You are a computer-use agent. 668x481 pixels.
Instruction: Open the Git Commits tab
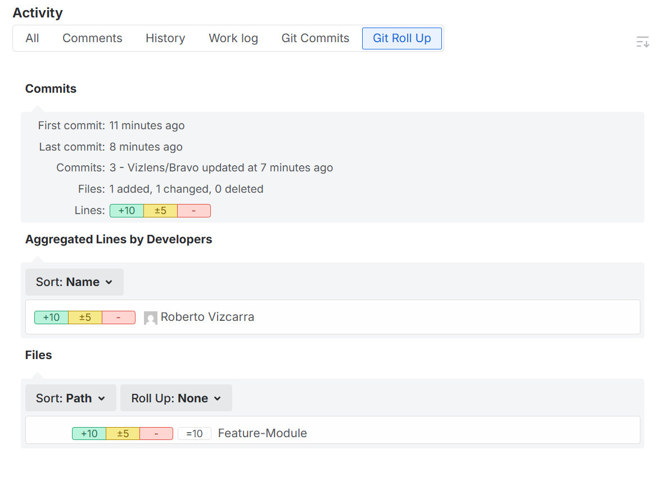(x=315, y=38)
